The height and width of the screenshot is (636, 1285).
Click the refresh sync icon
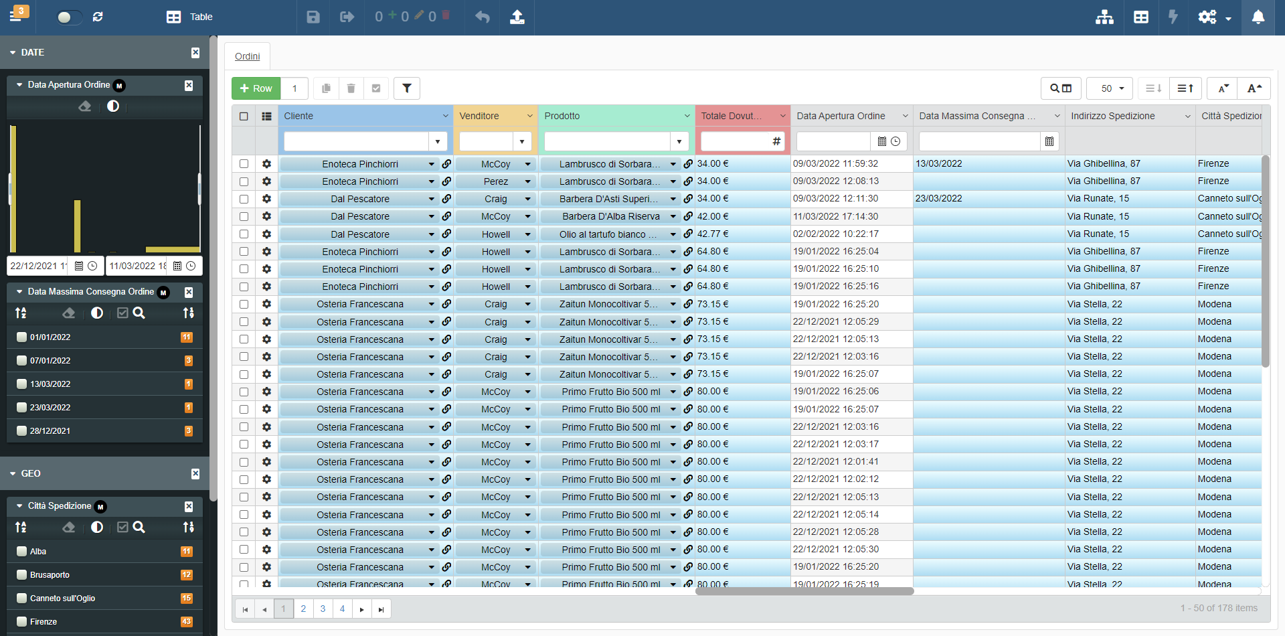click(98, 17)
